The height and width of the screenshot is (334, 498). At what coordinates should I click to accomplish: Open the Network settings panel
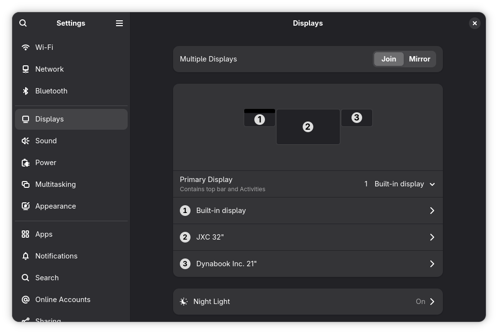tap(49, 69)
